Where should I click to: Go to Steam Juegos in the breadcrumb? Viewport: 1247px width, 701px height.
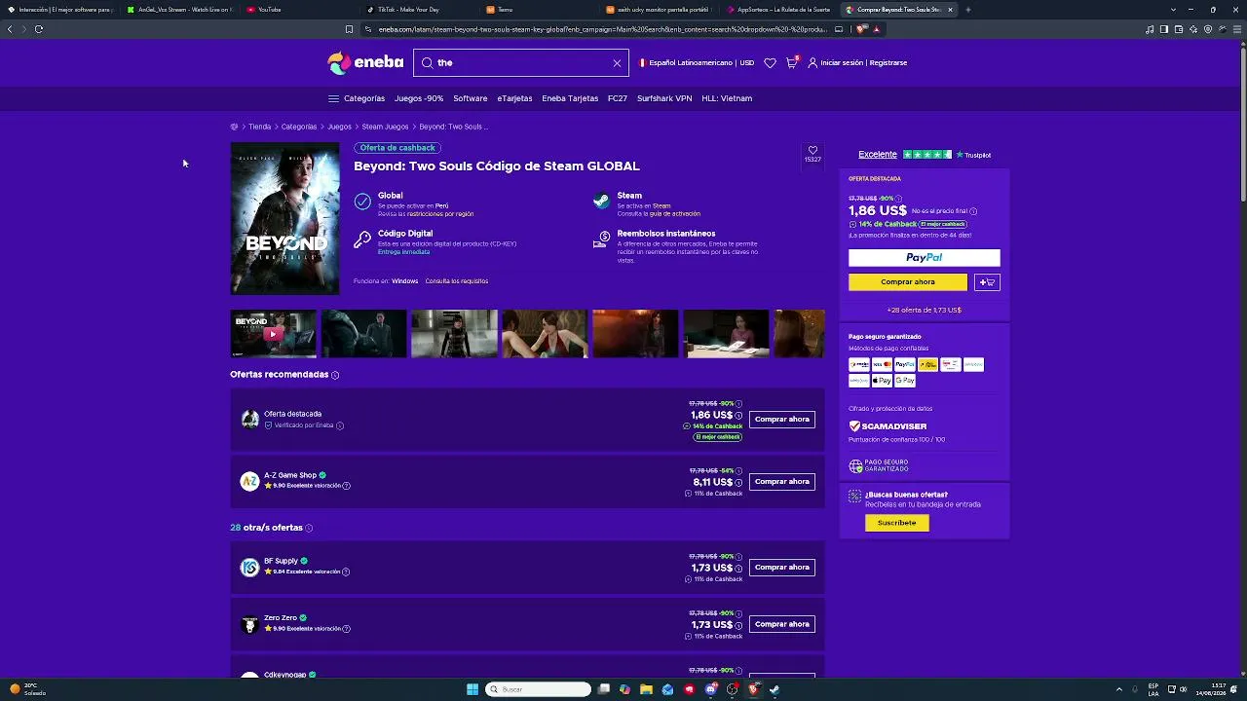coord(385,127)
